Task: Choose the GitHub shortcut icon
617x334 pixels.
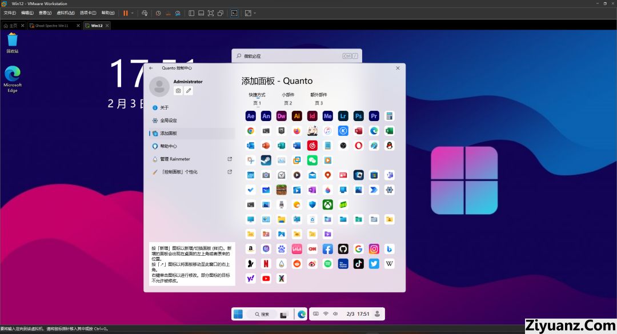Action: (x=343, y=249)
